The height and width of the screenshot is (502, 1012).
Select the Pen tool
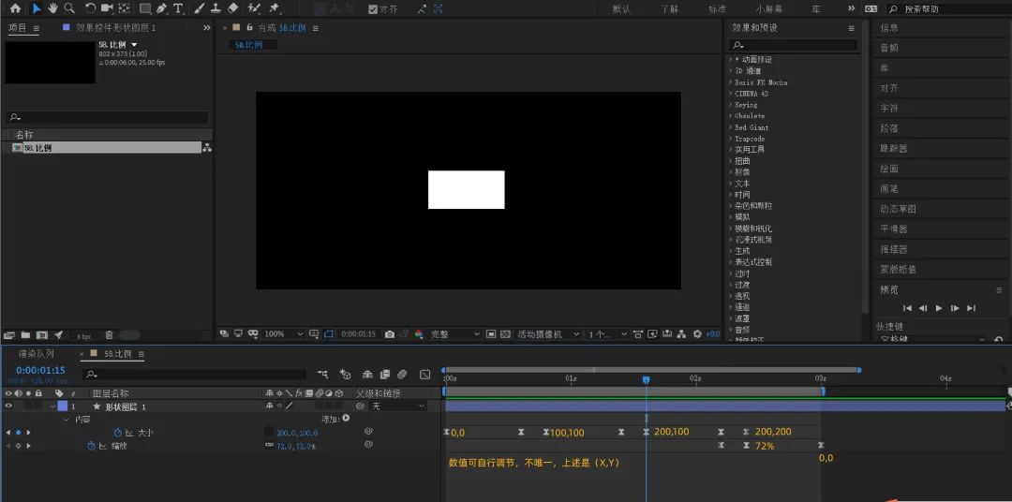pos(161,8)
